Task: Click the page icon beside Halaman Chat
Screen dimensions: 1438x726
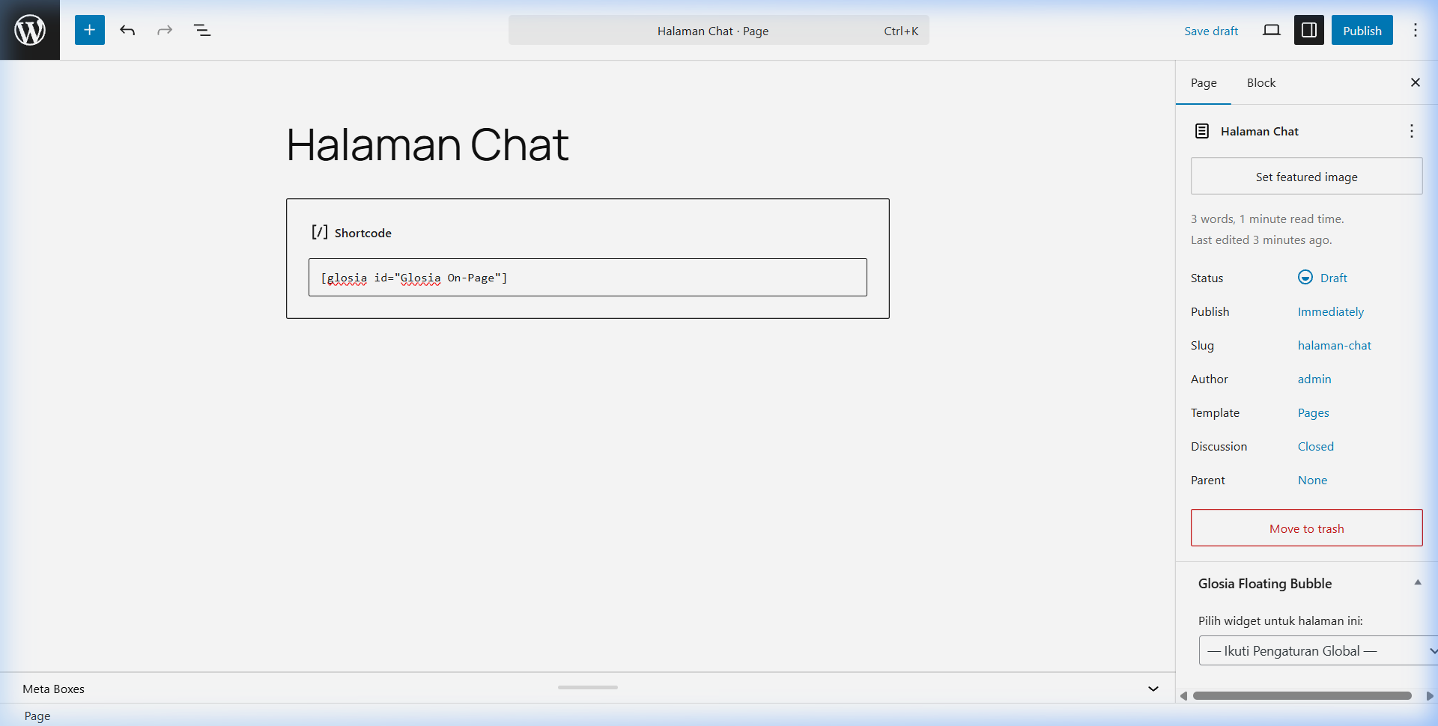Action: [x=1202, y=131]
